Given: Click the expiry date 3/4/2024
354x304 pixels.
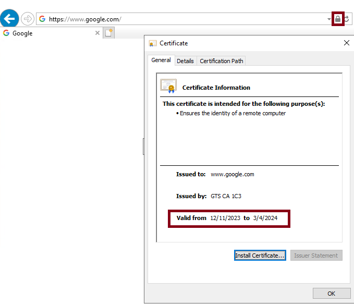Looking at the screenshot, I should [265, 218].
